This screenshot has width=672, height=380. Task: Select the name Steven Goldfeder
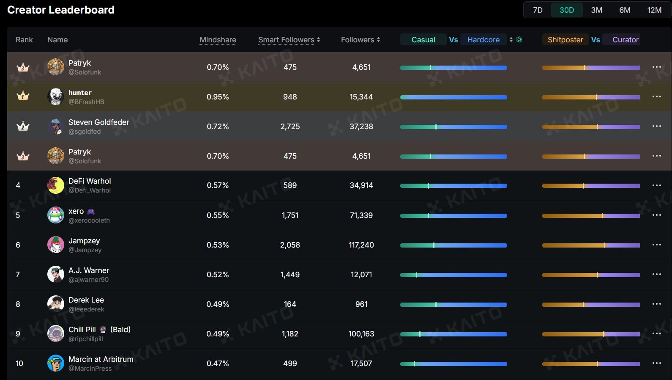99,122
